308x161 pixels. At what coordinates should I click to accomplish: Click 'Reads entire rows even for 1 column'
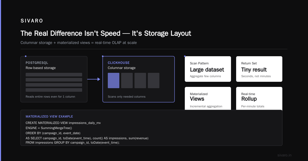click(50, 97)
